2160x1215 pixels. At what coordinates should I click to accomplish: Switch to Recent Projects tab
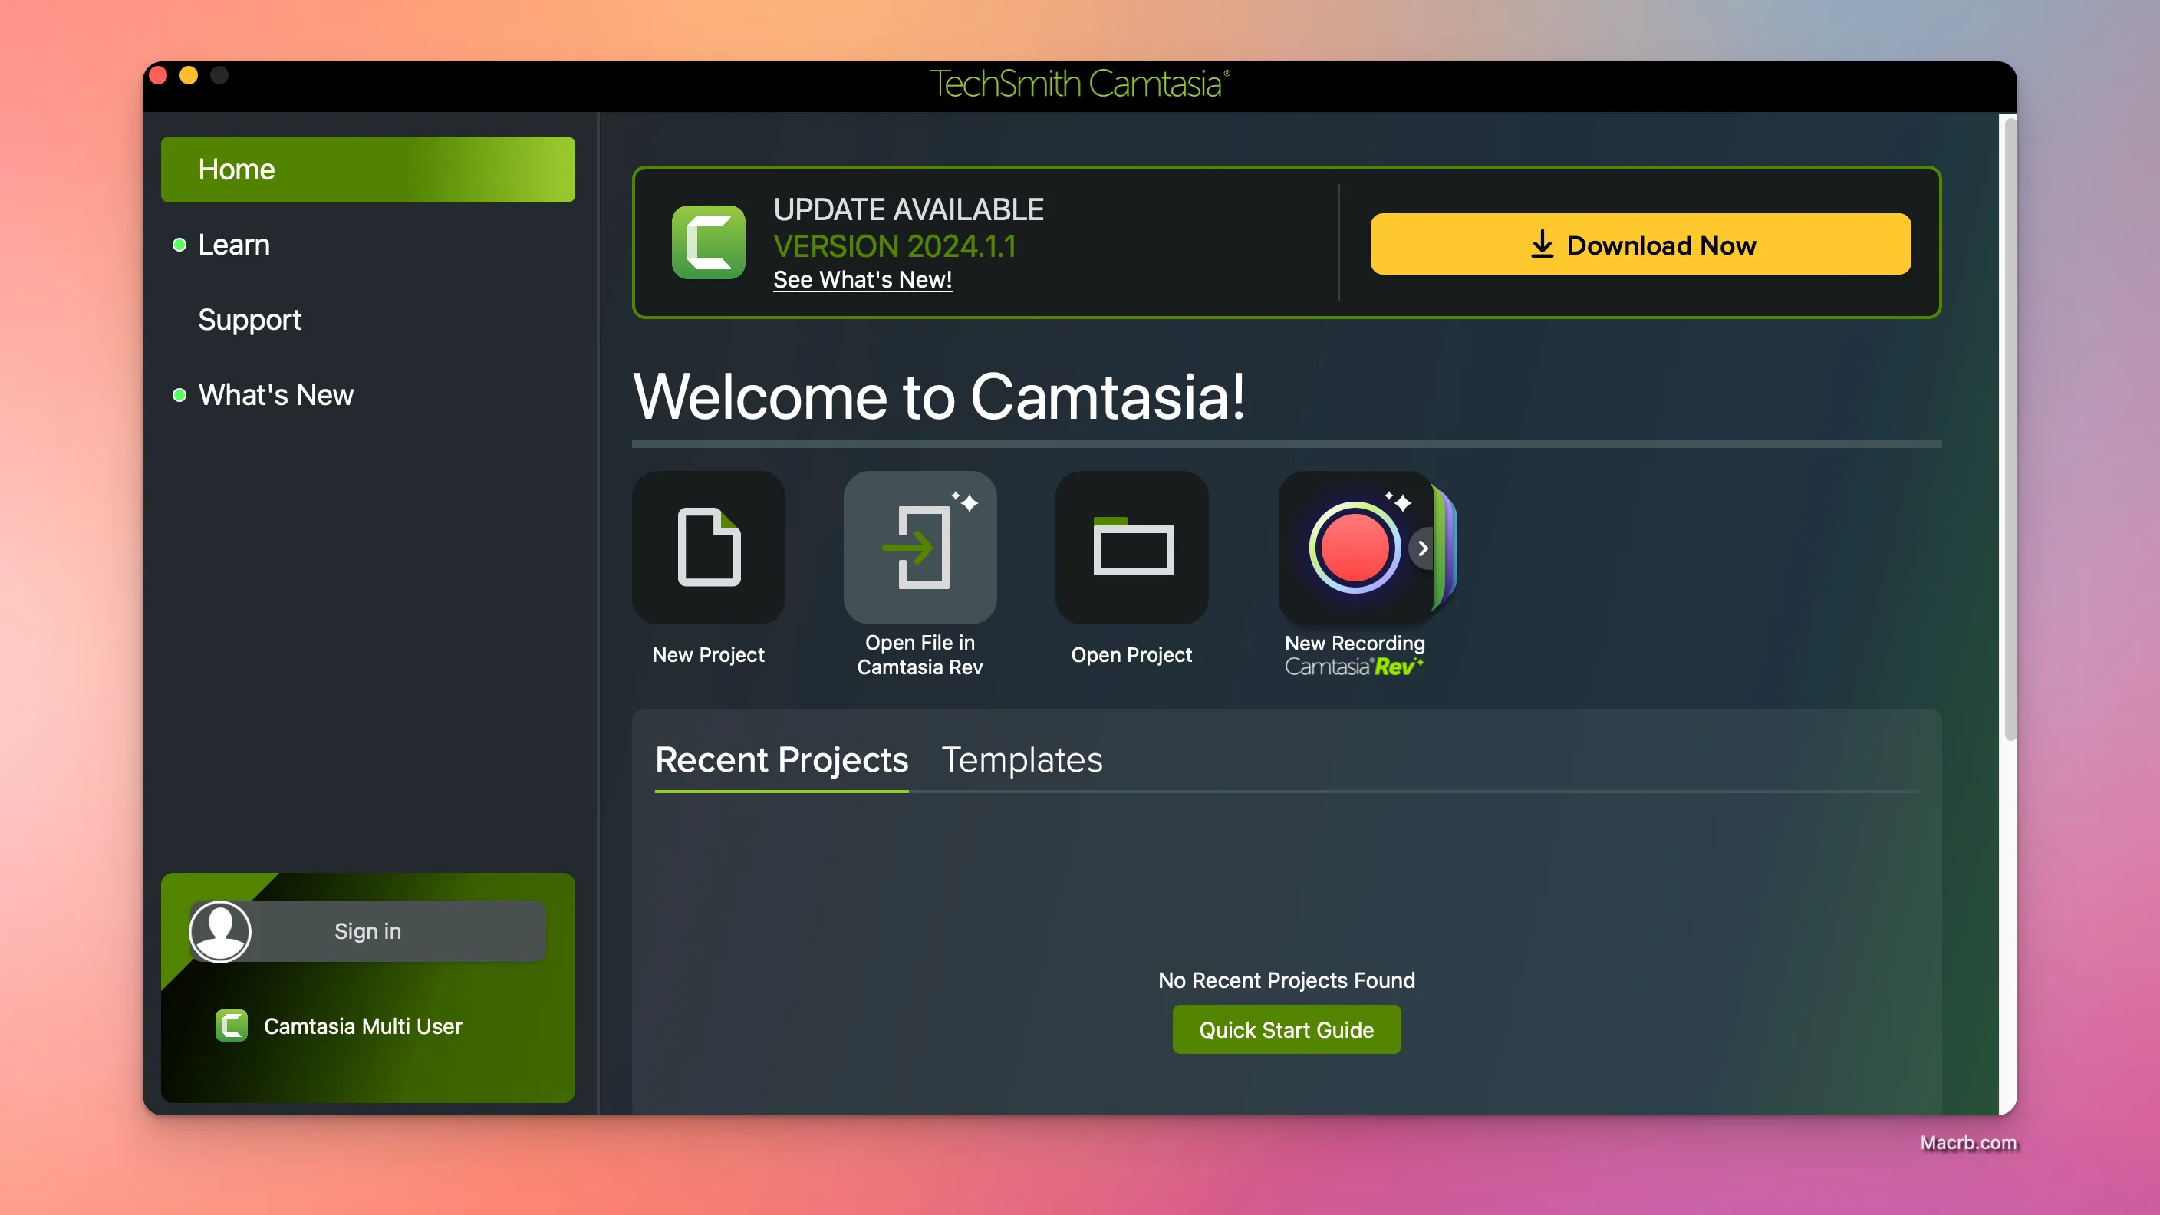782,759
